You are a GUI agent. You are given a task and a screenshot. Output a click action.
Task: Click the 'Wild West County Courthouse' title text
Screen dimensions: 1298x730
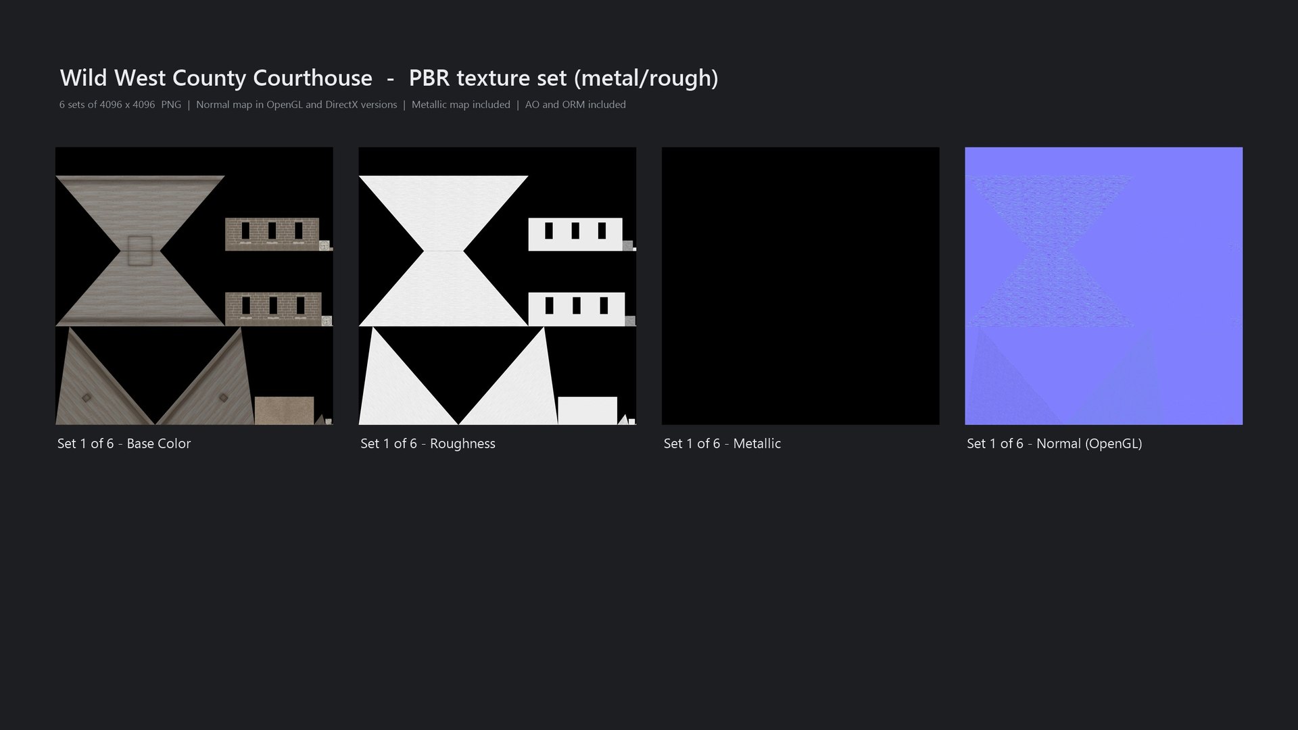click(x=216, y=78)
